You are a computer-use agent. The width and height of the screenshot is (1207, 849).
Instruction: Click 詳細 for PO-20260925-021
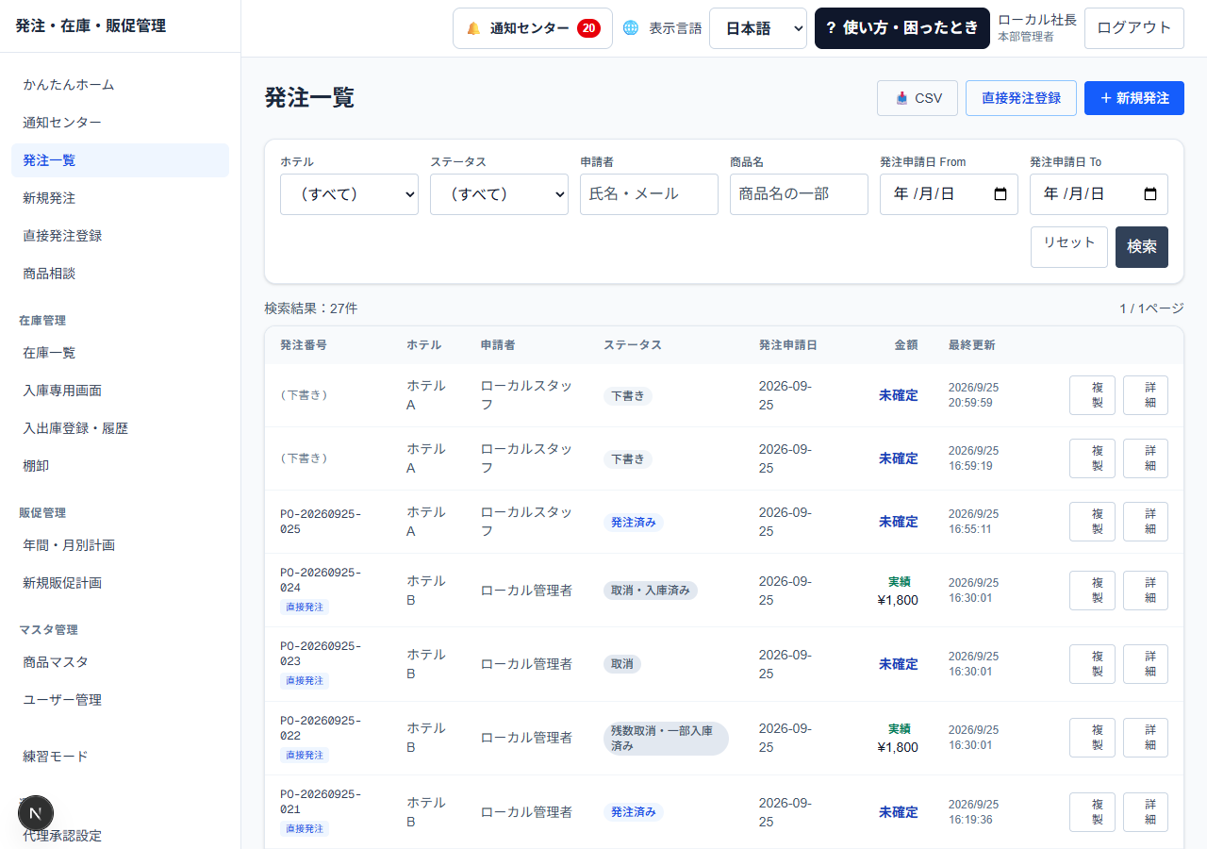(x=1146, y=812)
